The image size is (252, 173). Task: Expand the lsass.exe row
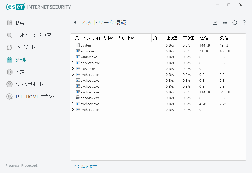[x=73, y=69]
